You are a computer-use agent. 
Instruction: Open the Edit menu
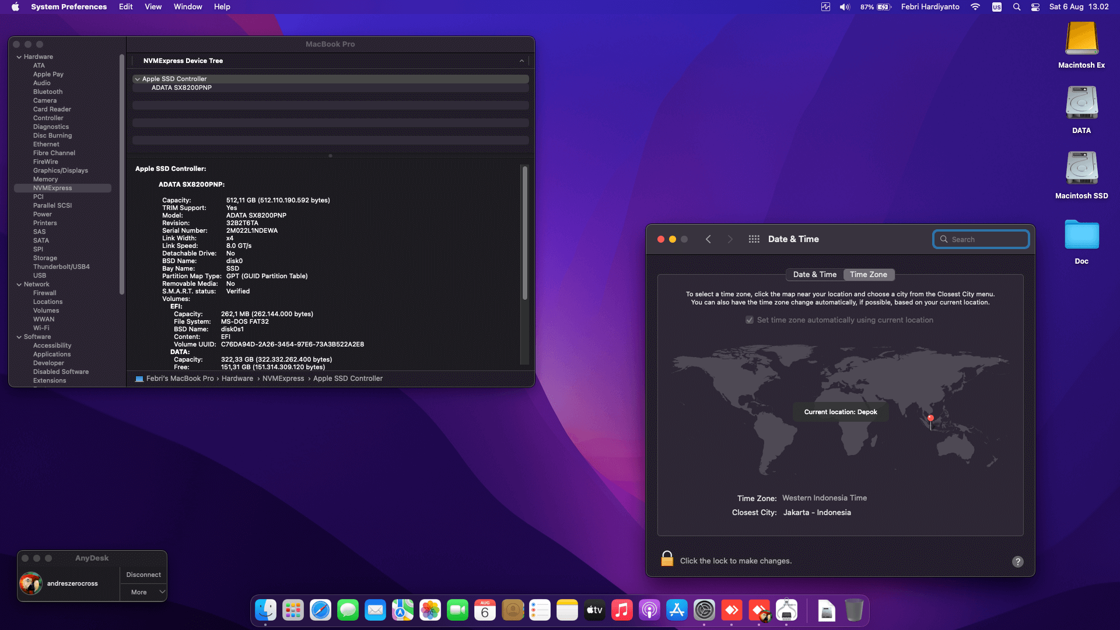[x=125, y=7]
